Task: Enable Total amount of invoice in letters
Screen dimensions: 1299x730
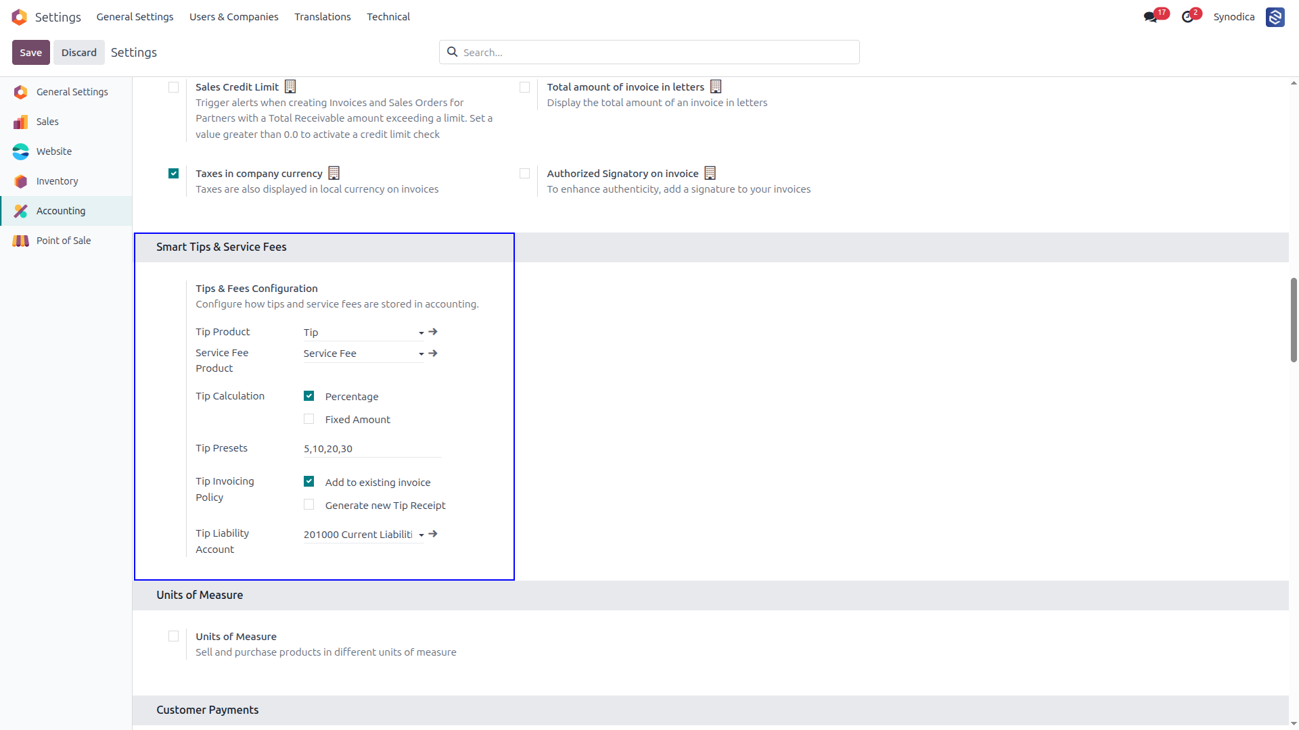Action: (x=524, y=87)
